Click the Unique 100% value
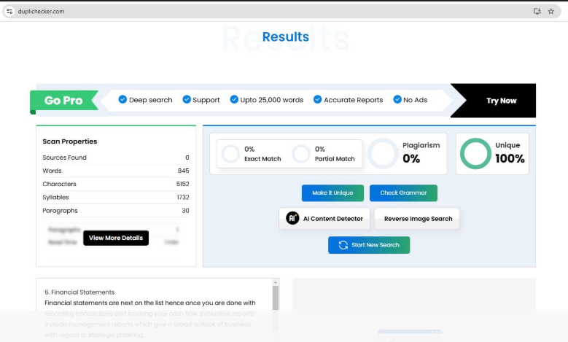The height and width of the screenshot is (342, 568). (x=510, y=159)
